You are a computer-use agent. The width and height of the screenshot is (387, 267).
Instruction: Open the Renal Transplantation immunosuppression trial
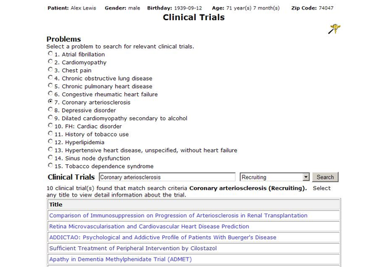[x=178, y=215]
